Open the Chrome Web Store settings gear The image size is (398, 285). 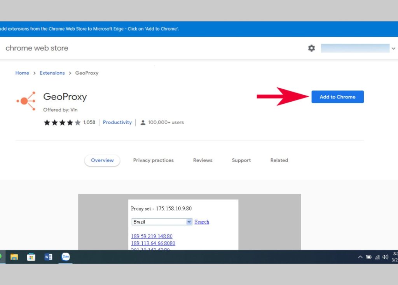[x=311, y=48]
